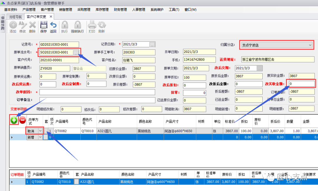Open the 窗口(W) menu
318x191 pixels.
coord(191,9)
